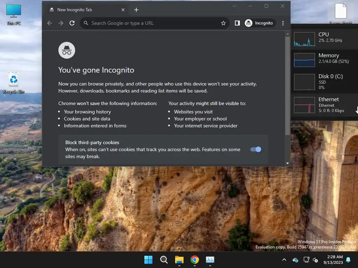
Task: Close the New Incognito Tab
Action: click(x=123, y=10)
